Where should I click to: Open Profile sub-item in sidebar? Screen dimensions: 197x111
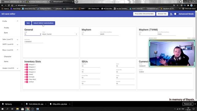(x=6, y=28)
